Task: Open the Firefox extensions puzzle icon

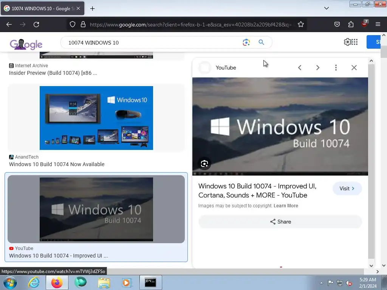Action: pos(351,25)
